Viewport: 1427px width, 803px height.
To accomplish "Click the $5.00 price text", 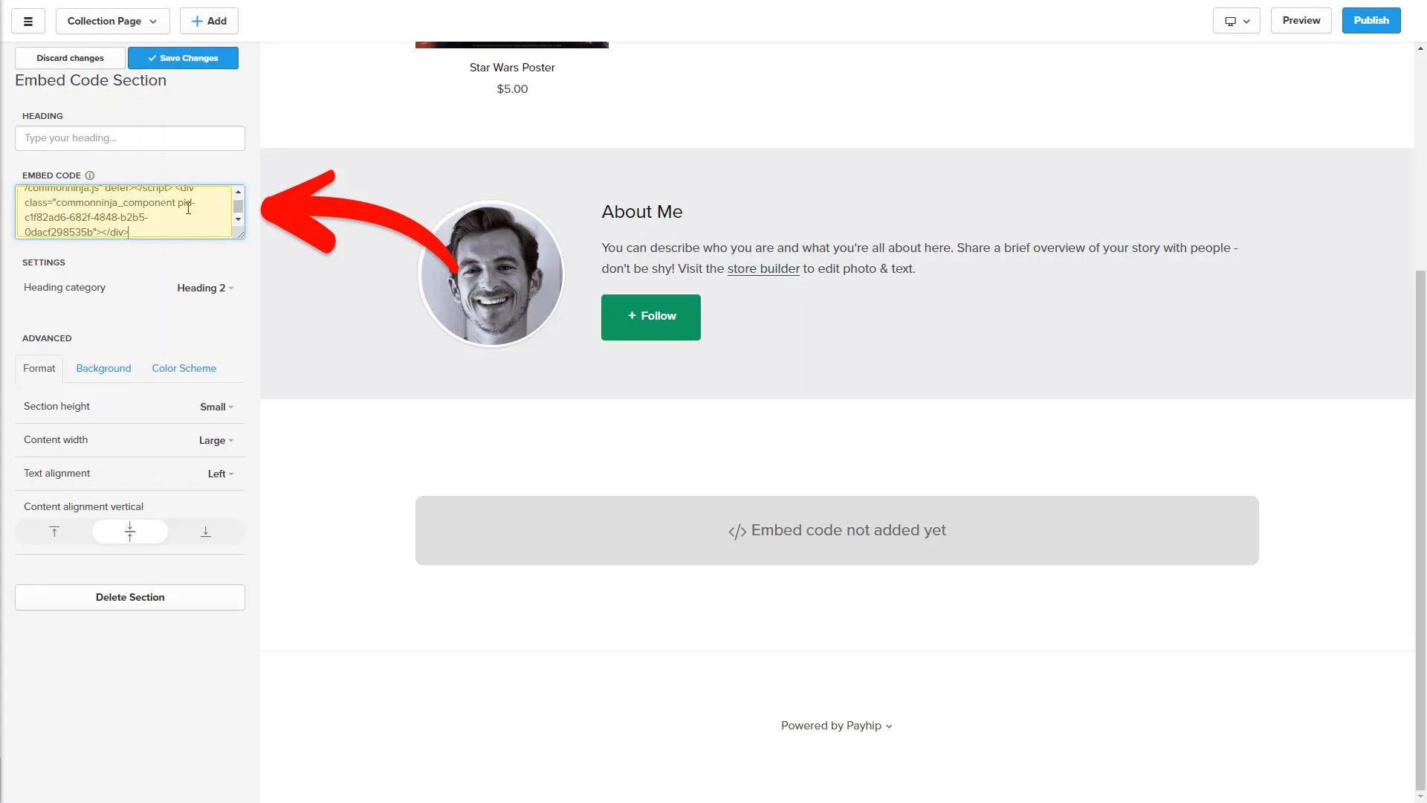I will coord(512,89).
